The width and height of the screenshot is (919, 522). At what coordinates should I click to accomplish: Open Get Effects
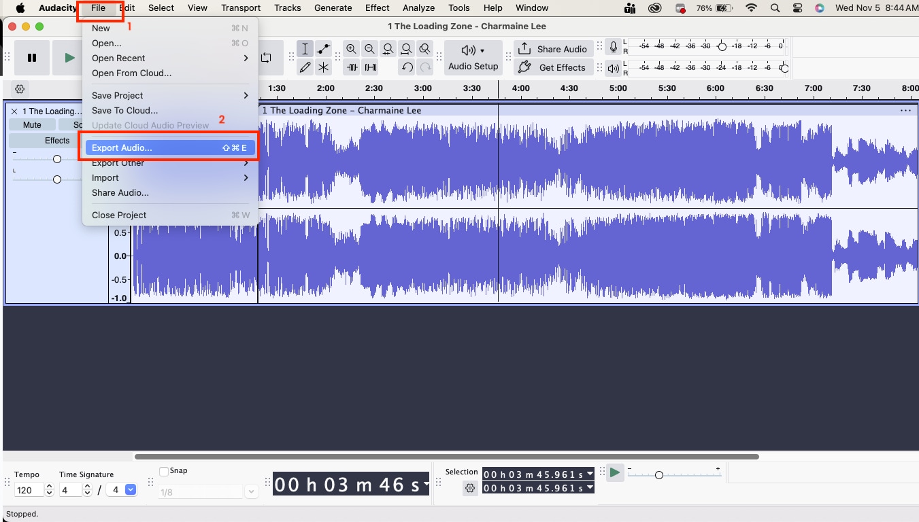tap(553, 67)
